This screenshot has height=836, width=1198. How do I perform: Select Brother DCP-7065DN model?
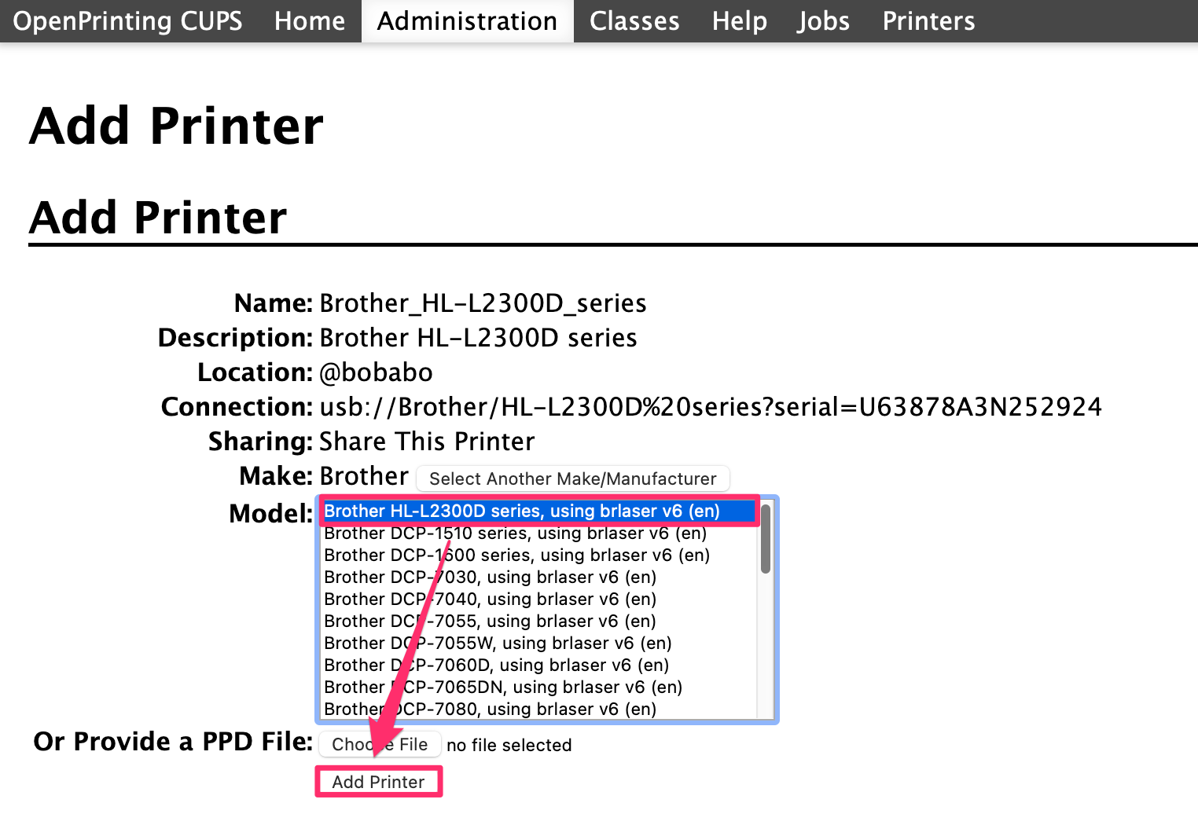click(x=538, y=687)
